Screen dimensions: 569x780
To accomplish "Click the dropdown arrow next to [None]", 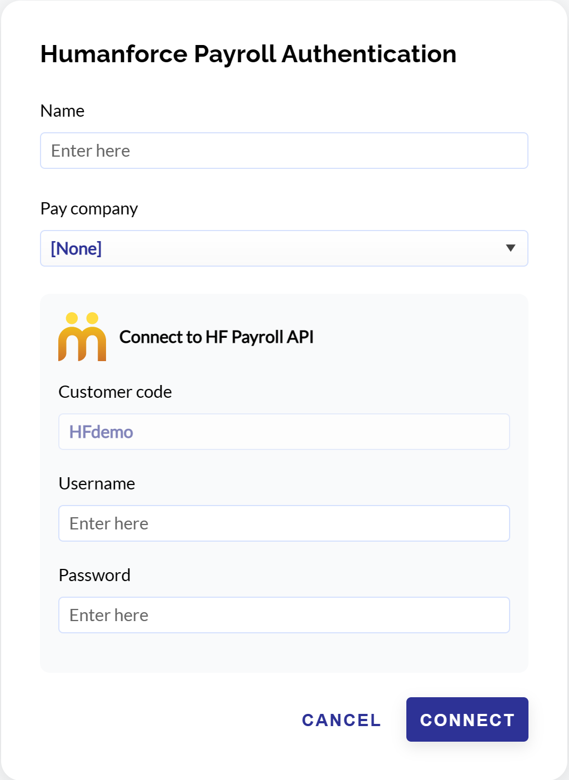I will click(x=511, y=248).
